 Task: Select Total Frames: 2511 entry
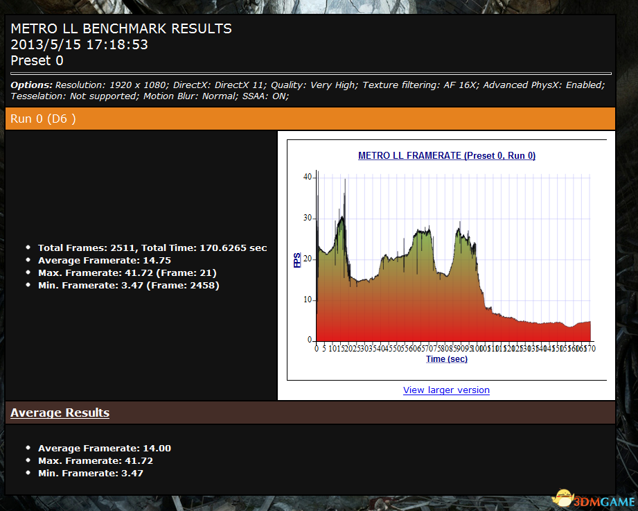[x=152, y=248]
